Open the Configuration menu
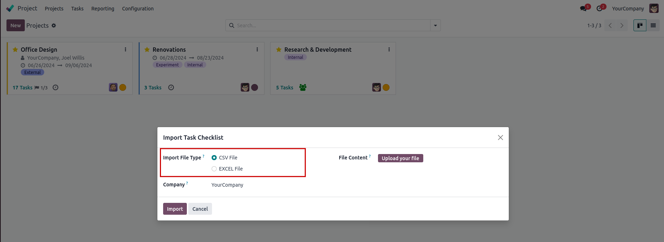664x242 pixels. [x=138, y=9]
